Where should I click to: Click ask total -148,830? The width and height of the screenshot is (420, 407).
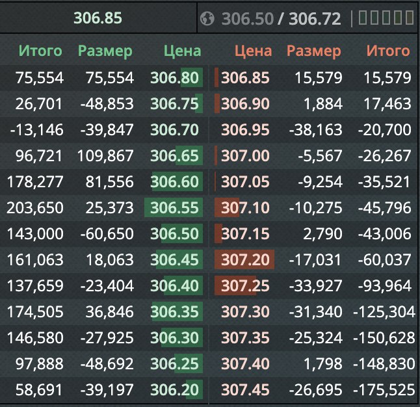(384, 364)
